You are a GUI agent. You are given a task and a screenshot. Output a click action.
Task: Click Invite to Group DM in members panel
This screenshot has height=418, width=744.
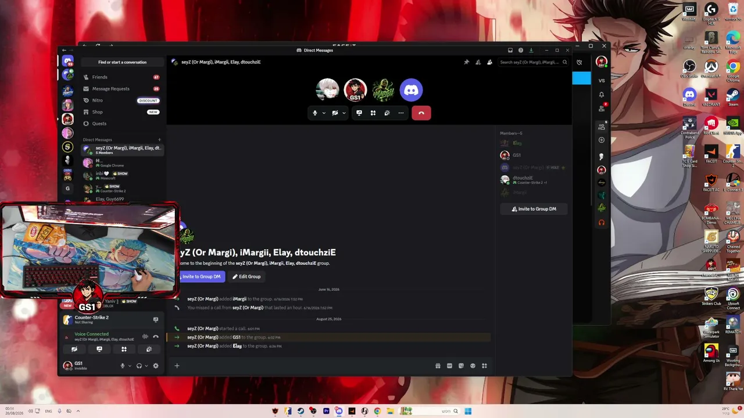tap(534, 209)
